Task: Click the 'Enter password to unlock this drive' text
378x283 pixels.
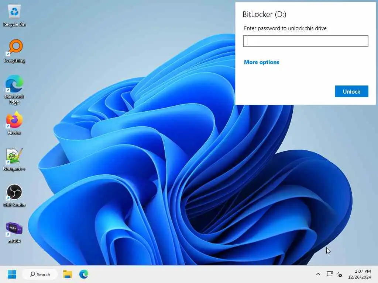Action: 286,28
